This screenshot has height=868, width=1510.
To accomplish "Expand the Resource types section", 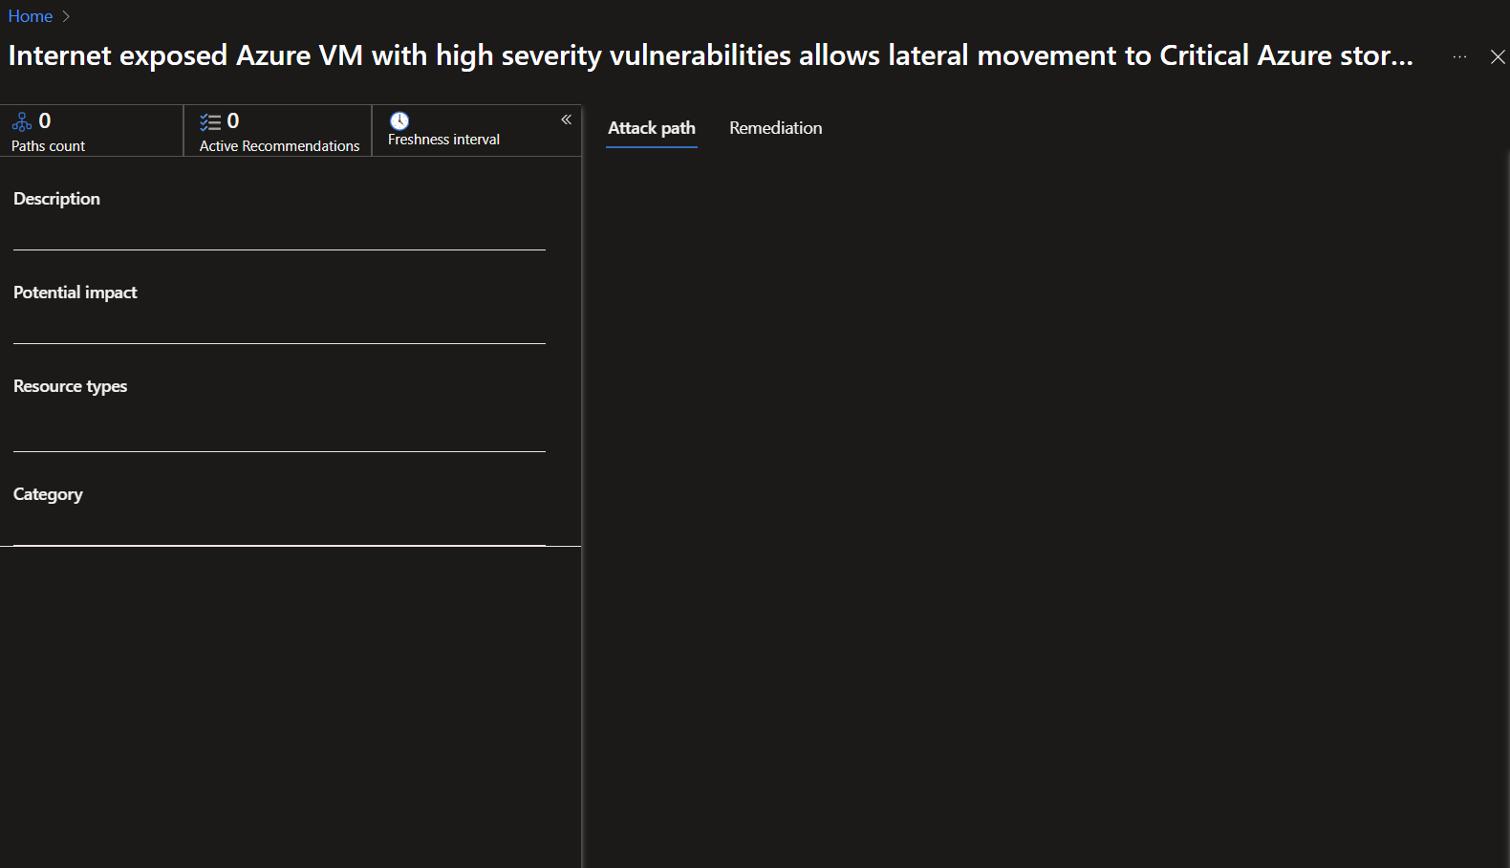I will coord(70,386).
